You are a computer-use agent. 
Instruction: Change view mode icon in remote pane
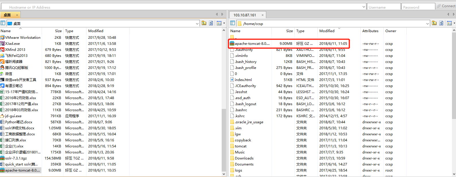449,23
